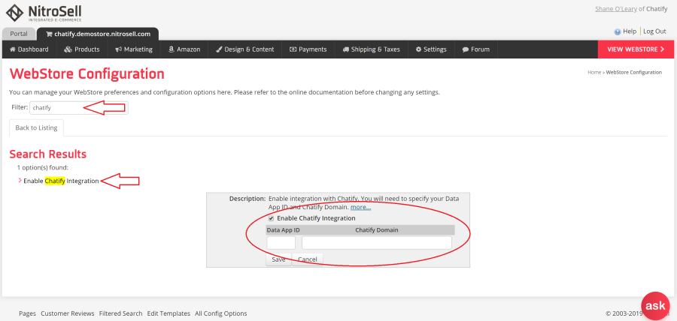The height and width of the screenshot is (321, 677).
Task: Open Filtered Search footer link
Action: (x=120, y=313)
